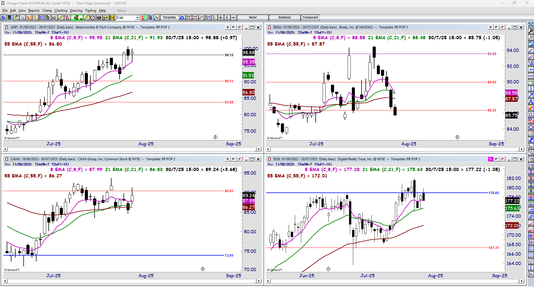Select the text annotation 'A' tool
This screenshot has height=287, width=534.
click(531, 102)
